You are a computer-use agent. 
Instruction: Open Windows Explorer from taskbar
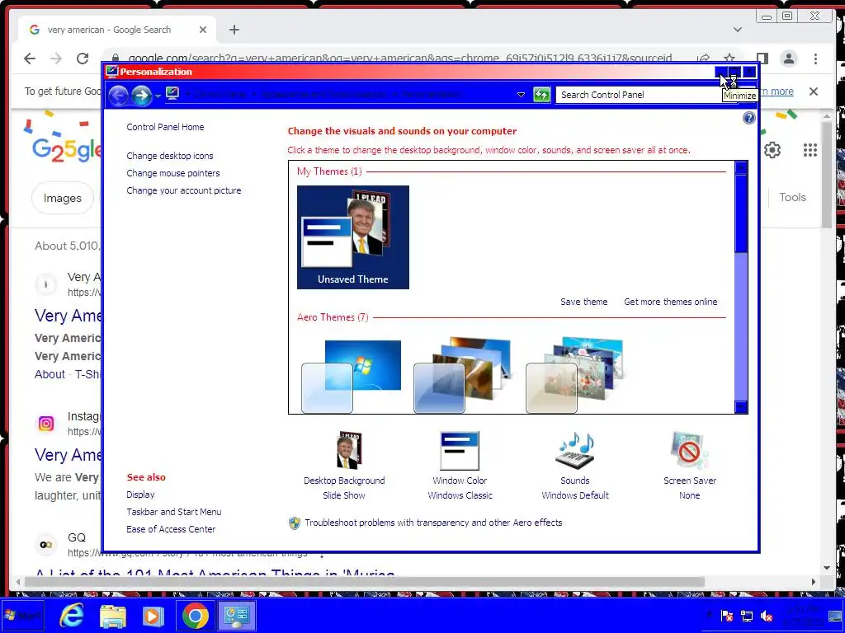click(x=112, y=616)
